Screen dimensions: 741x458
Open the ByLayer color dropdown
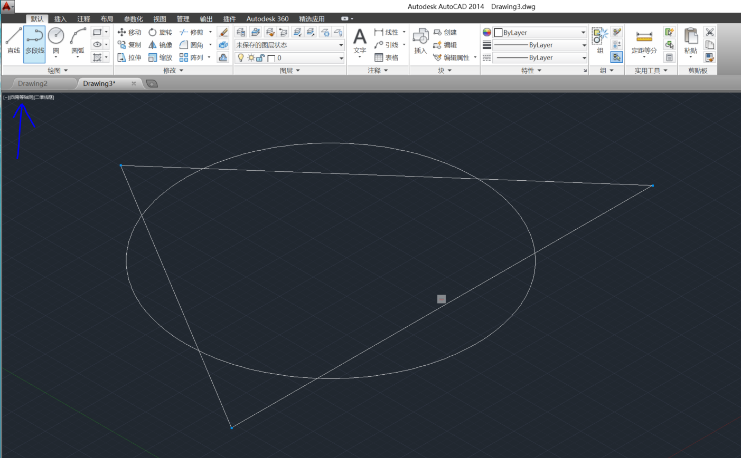coord(540,32)
